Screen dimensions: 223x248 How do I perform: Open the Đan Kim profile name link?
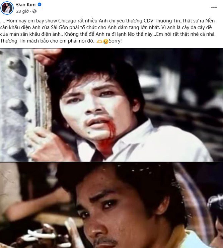[26, 5]
